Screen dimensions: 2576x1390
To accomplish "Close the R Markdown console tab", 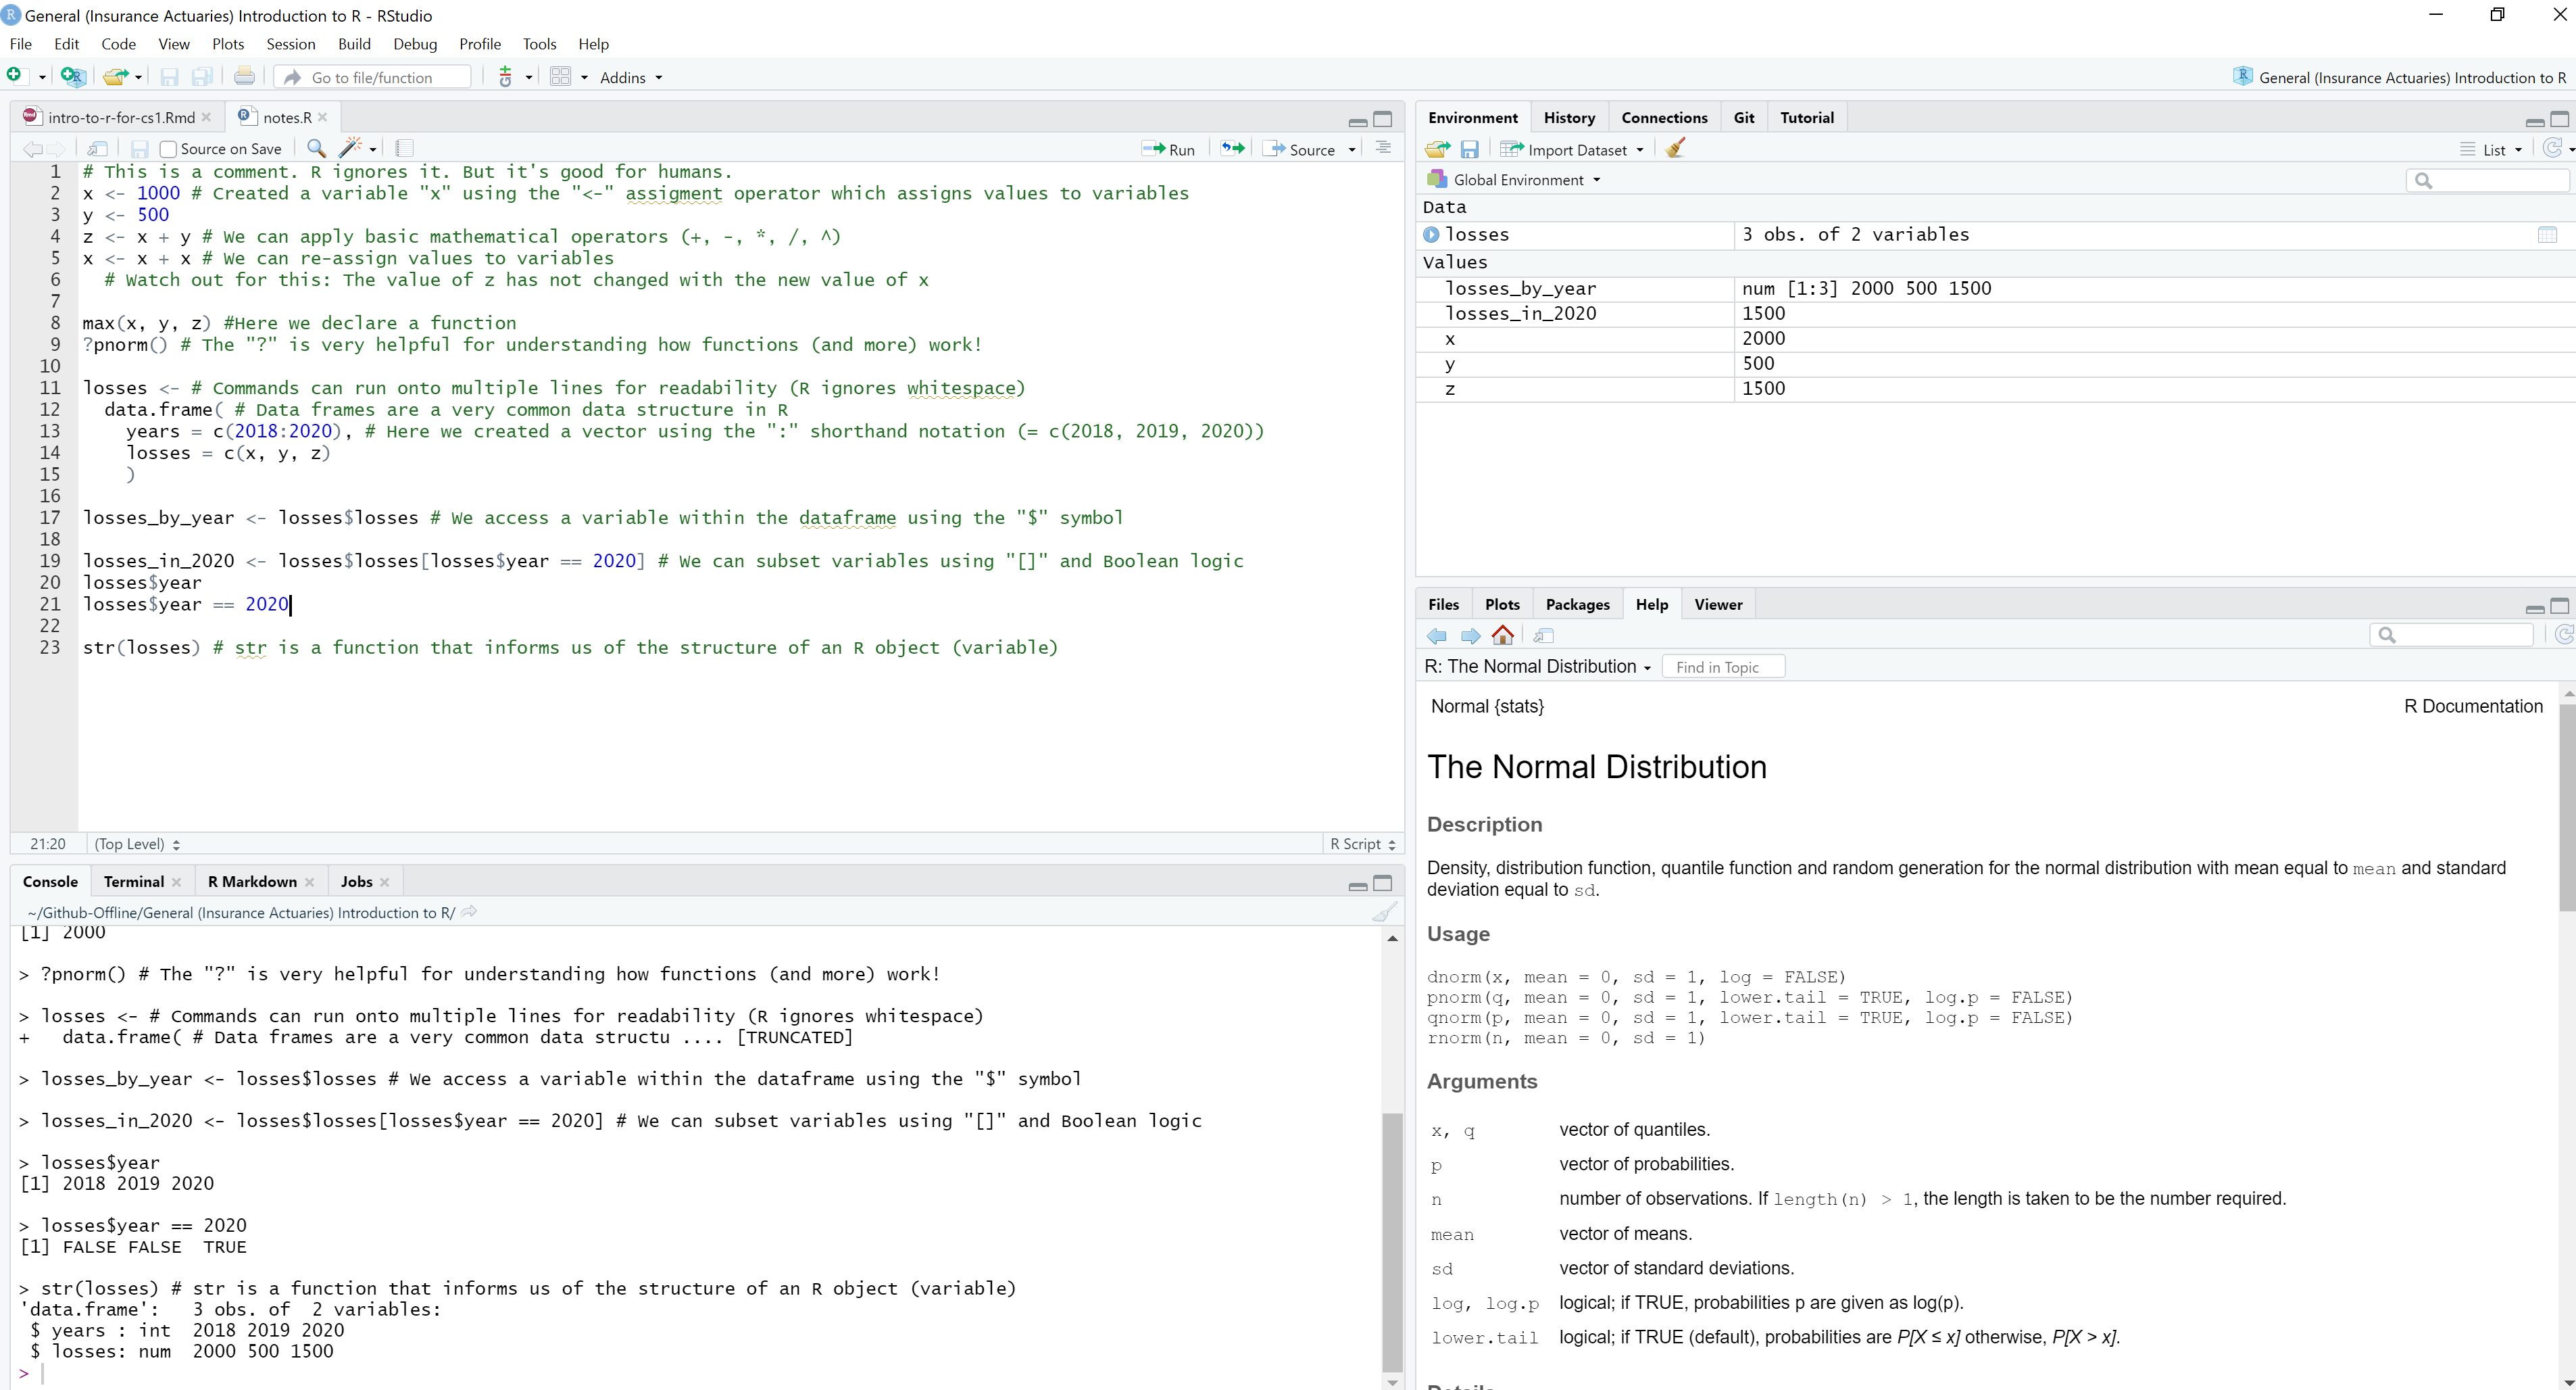I will pos(309,882).
